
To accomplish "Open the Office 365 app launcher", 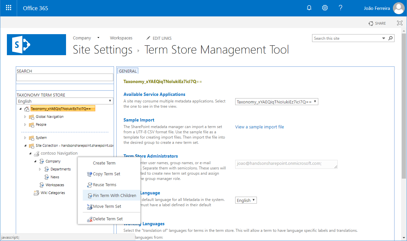I will tap(9, 8).
